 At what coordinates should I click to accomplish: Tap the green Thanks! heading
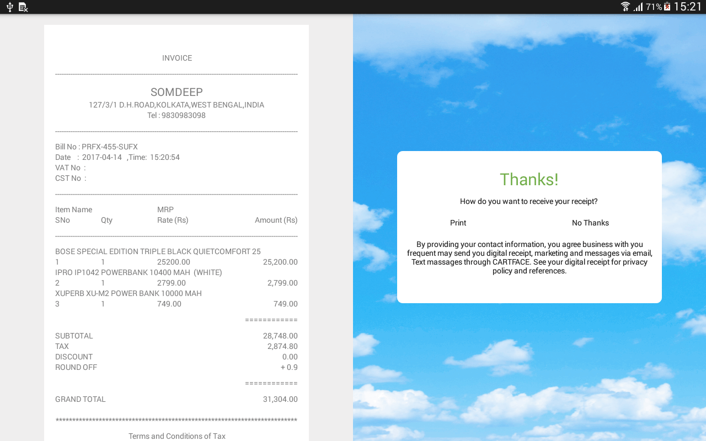point(529,179)
